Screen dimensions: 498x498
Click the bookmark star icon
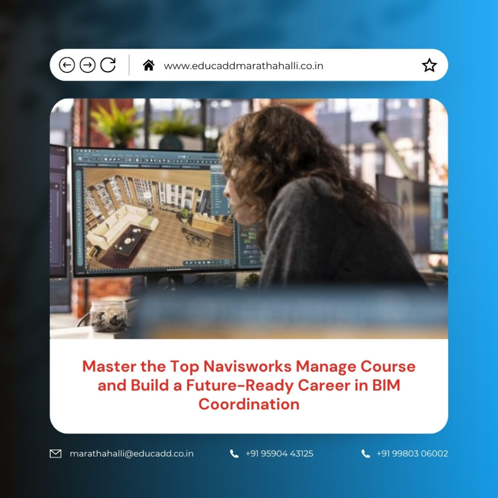429,65
